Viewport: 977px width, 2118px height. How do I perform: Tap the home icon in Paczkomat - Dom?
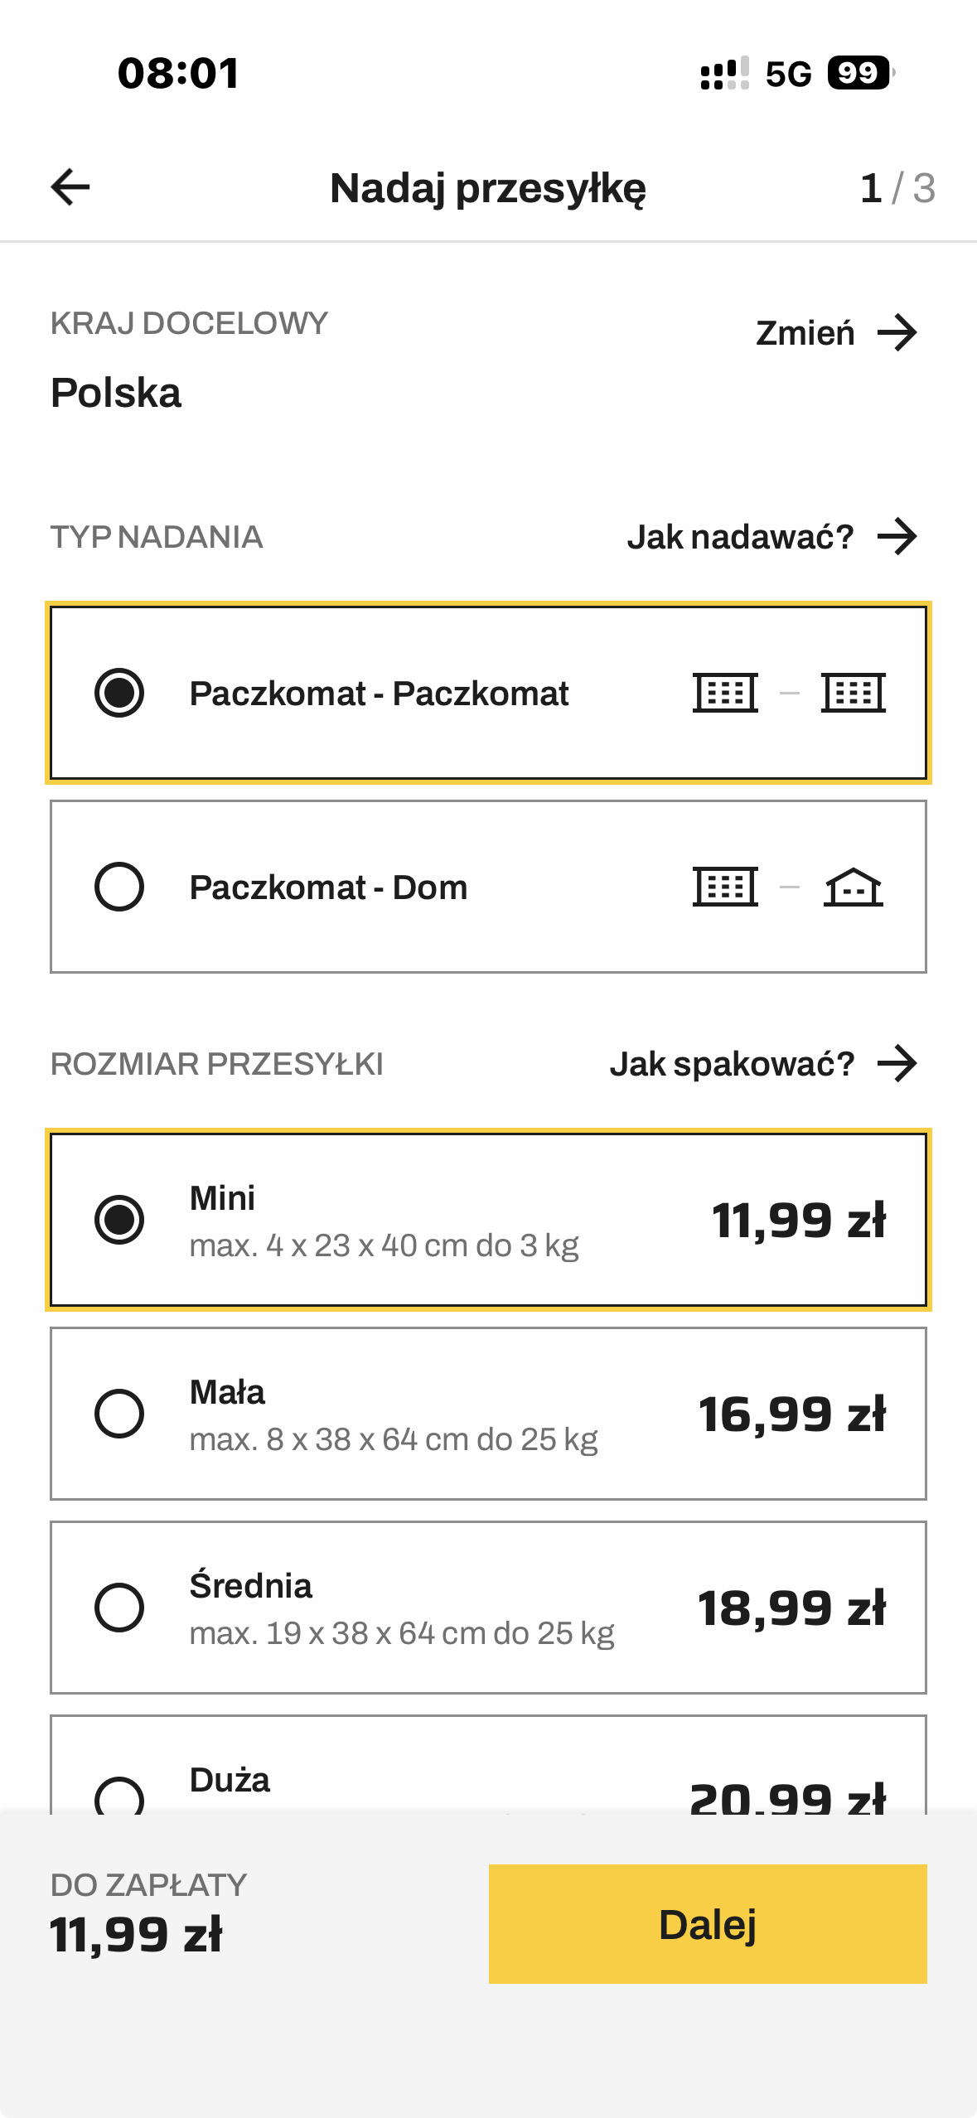pos(853,887)
